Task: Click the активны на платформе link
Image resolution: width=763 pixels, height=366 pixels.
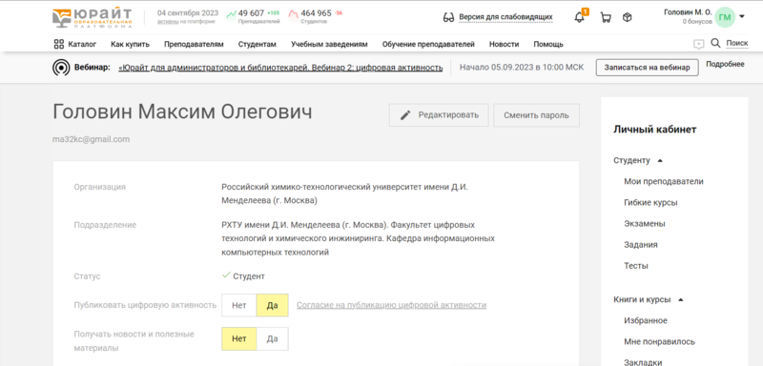Action: (186, 22)
